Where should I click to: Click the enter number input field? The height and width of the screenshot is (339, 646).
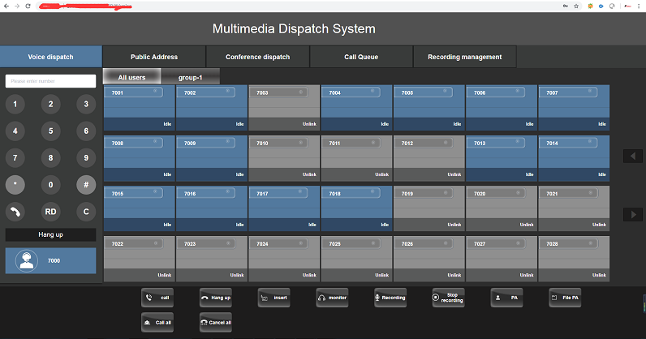tap(51, 81)
